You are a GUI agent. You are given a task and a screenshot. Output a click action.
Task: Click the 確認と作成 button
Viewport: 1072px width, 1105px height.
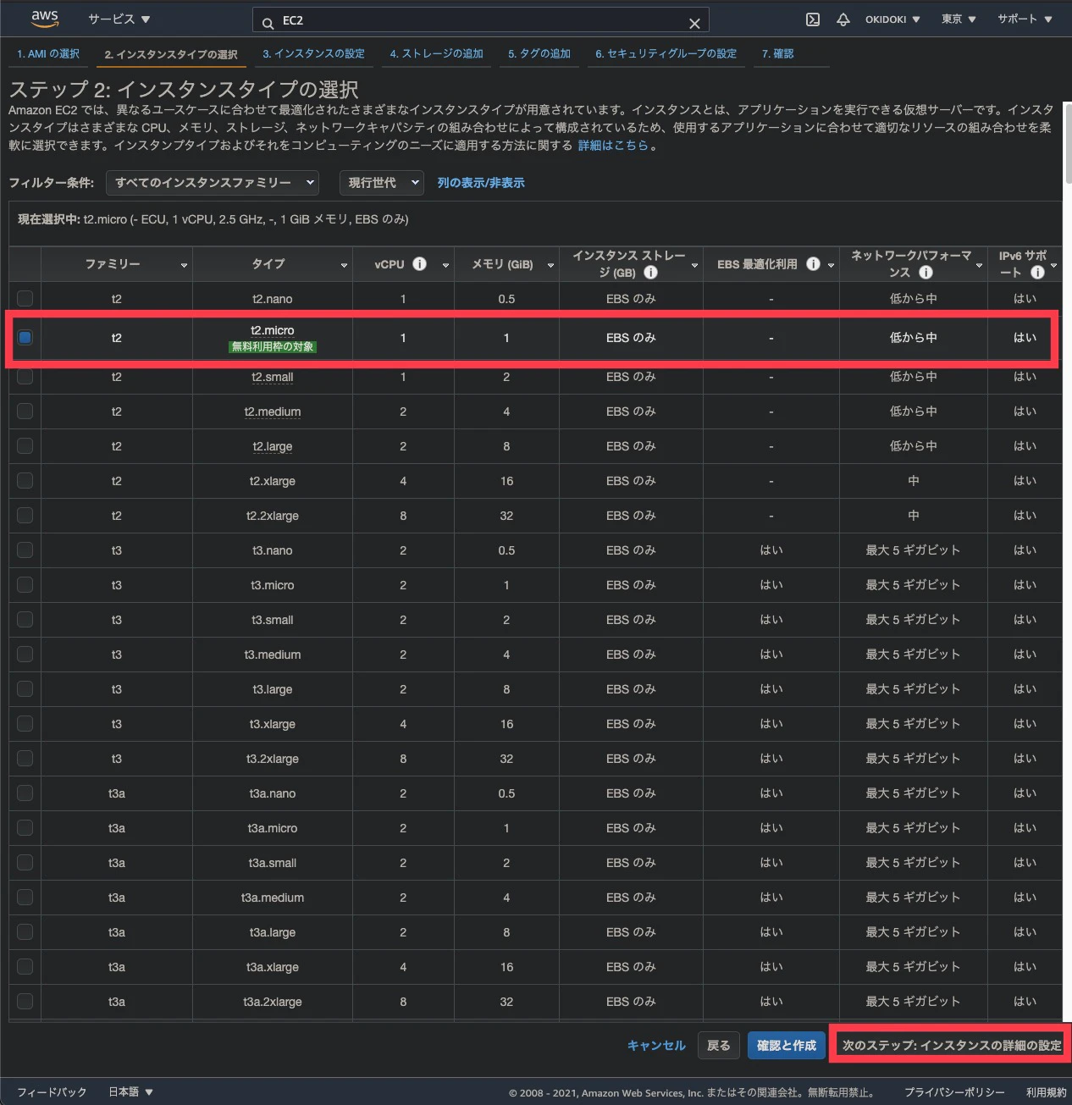coord(787,1046)
